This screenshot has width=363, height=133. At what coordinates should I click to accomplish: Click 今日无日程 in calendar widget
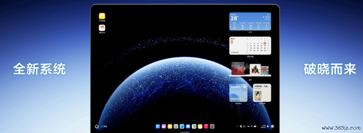235,52
